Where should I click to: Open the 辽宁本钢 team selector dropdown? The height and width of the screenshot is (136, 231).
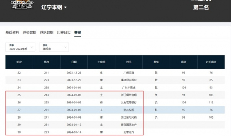click(x=54, y=7)
